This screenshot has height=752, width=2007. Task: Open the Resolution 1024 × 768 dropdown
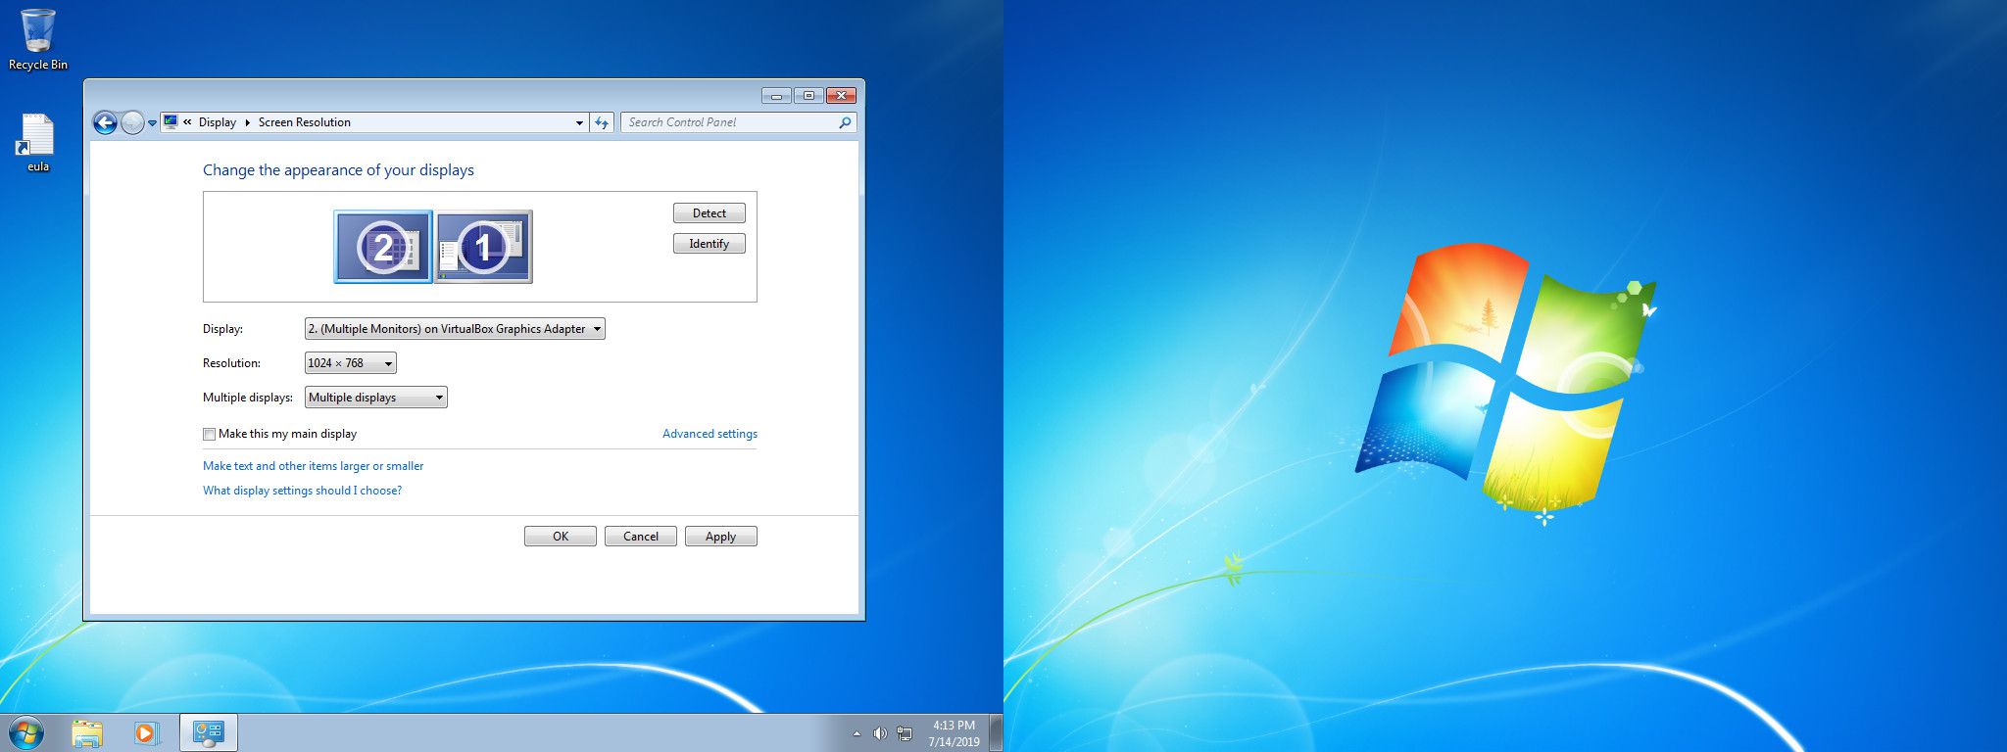pos(351,363)
